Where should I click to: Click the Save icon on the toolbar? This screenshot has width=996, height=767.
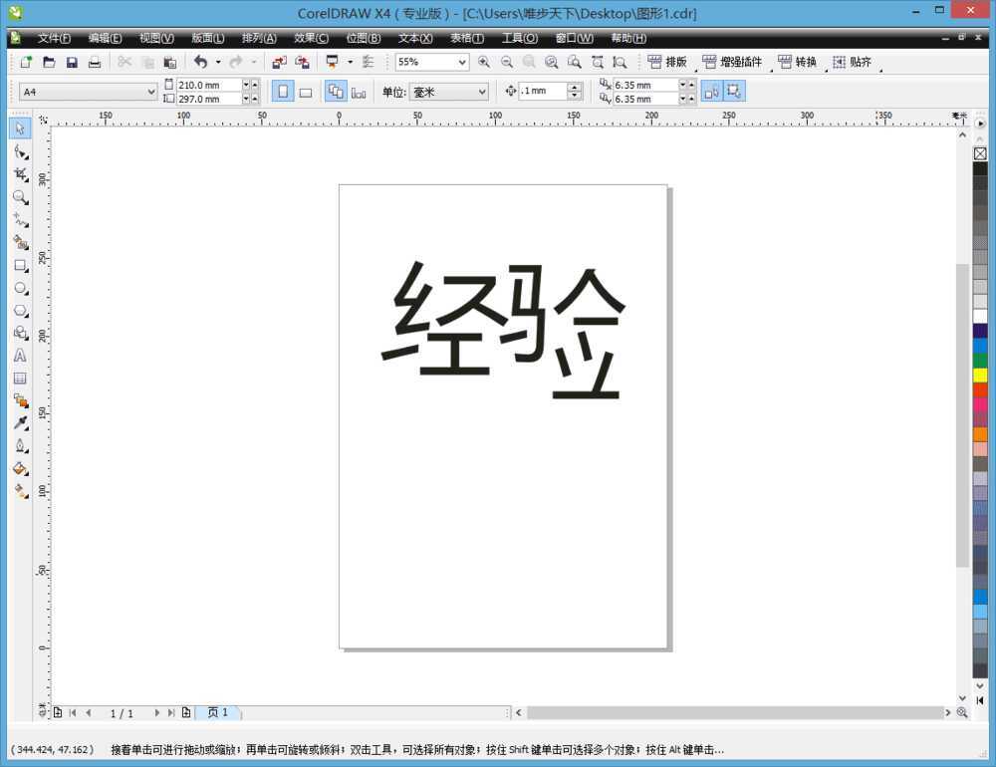click(x=71, y=61)
